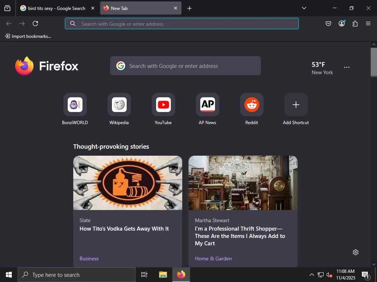The image size is (377, 282).
Task: Click headline How Tito's Vodka Gets Away With It
Action: [124, 229]
